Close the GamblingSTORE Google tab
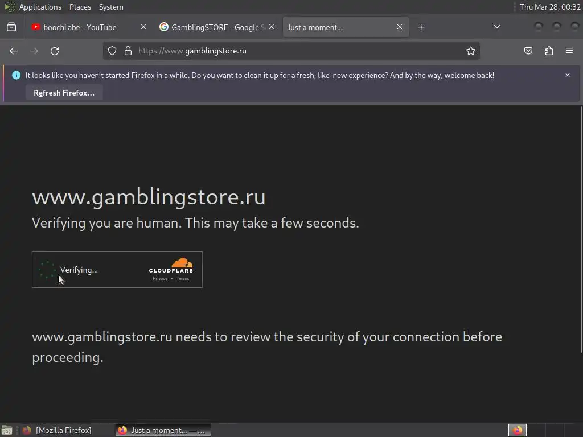Screen dimensions: 583x437 tap(272, 27)
